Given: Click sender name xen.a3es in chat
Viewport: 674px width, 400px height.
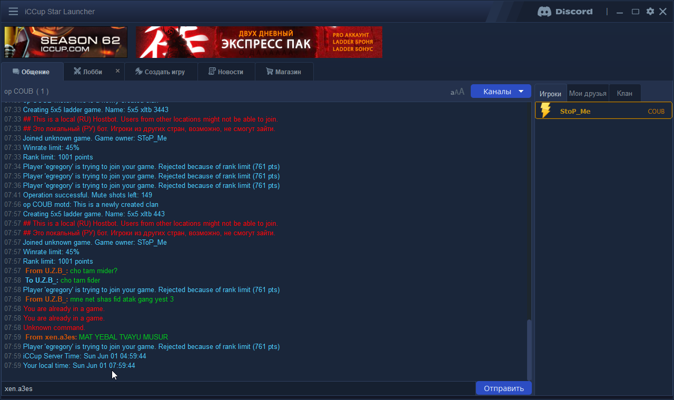Looking at the screenshot, I should tap(51, 337).
